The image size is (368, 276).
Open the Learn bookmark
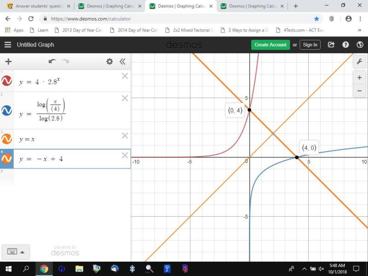(39, 30)
